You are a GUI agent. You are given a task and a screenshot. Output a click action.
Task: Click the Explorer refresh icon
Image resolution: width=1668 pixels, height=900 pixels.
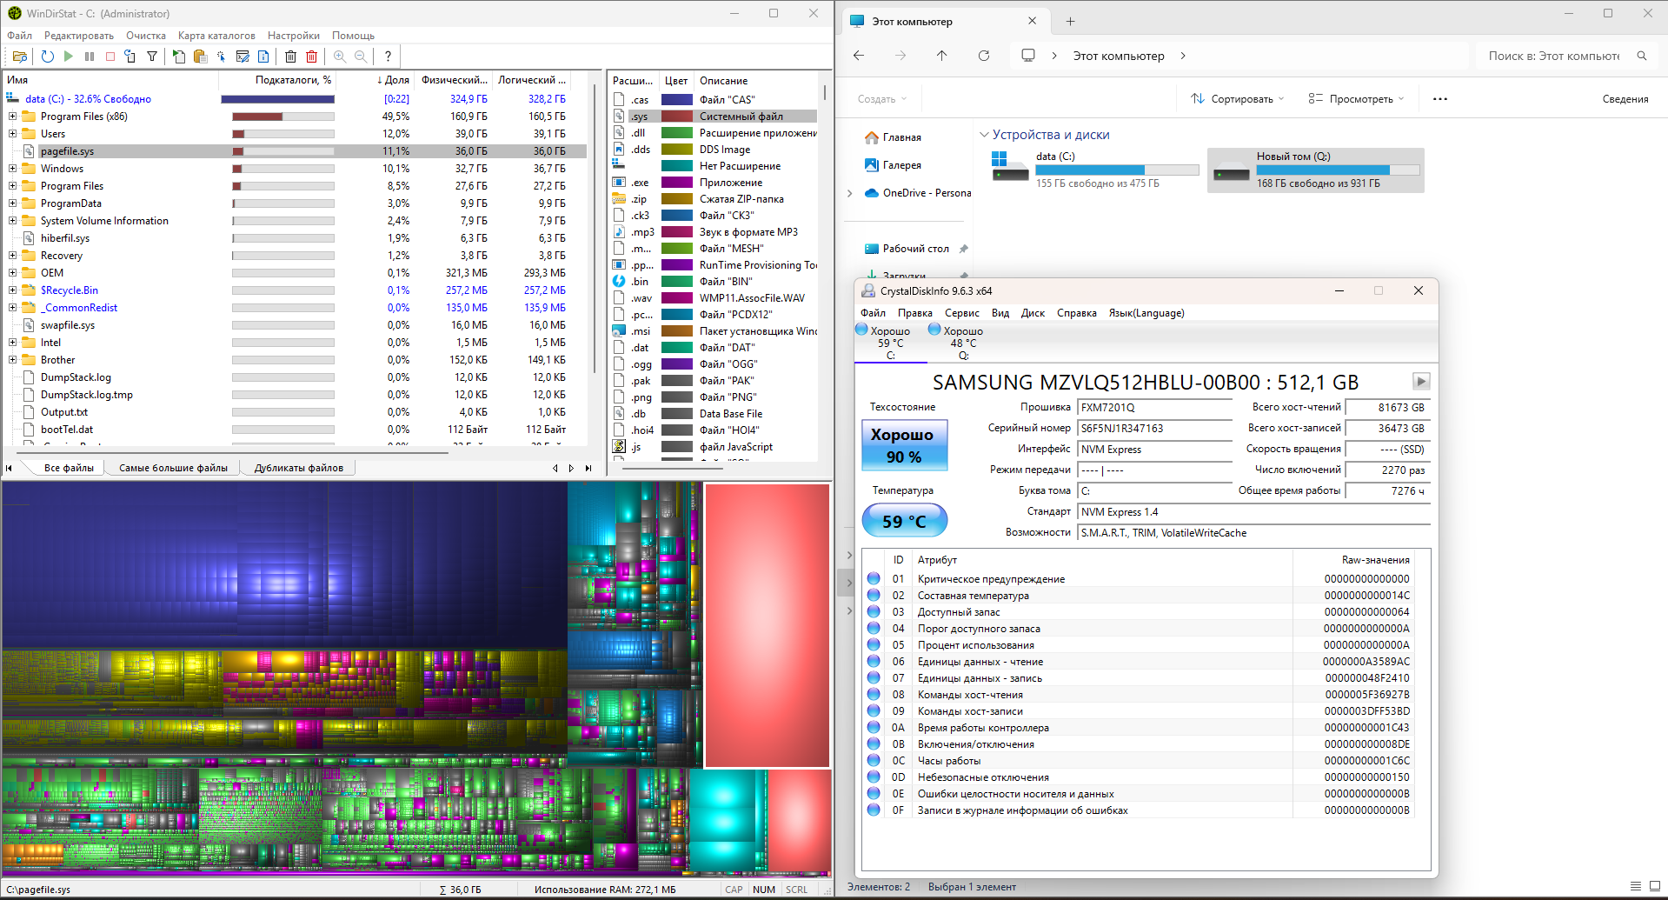pos(984,56)
